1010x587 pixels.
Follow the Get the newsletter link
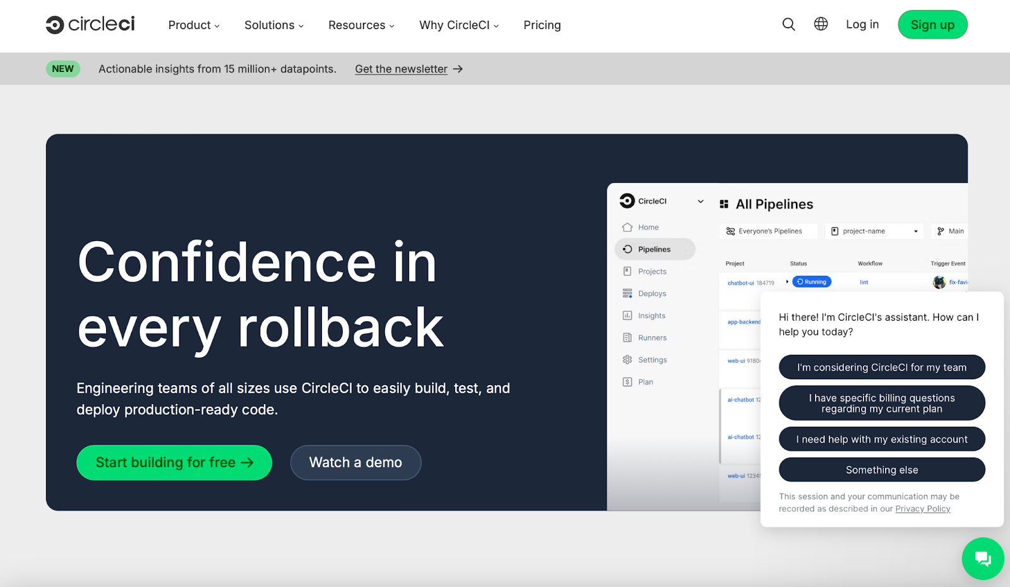[401, 69]
